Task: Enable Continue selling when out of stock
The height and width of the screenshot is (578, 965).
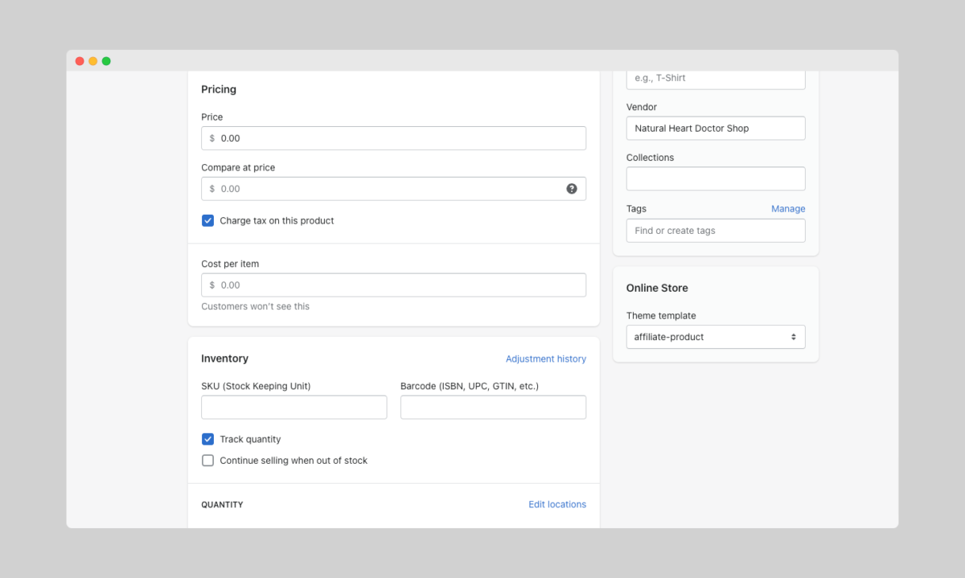Action: point(208,461)
